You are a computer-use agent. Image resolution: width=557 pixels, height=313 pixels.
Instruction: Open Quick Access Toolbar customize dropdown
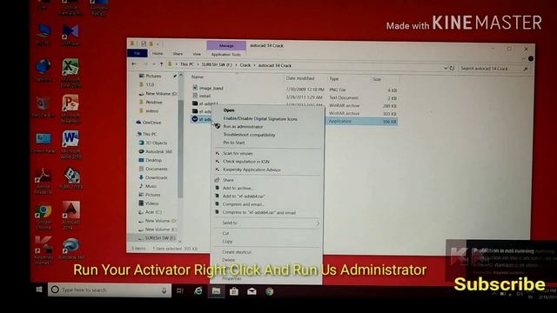158,44
